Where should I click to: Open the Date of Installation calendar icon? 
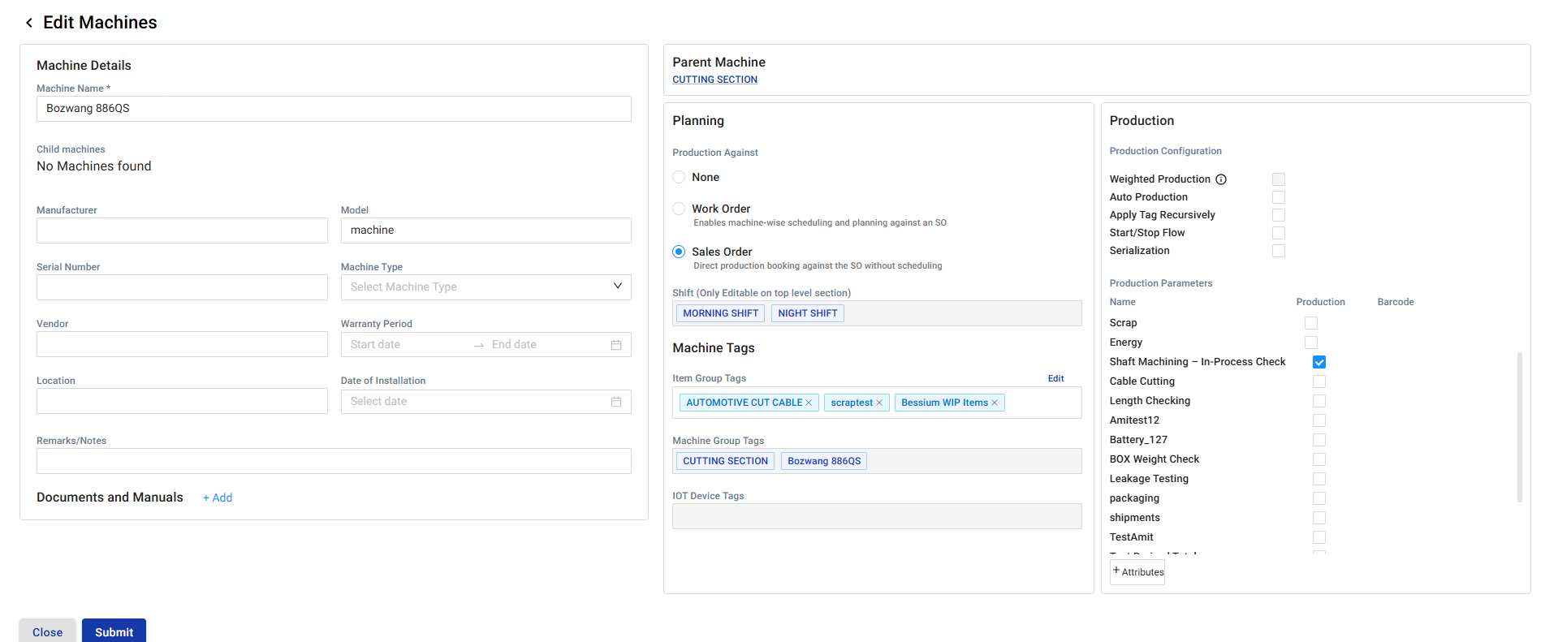[616, 402]
